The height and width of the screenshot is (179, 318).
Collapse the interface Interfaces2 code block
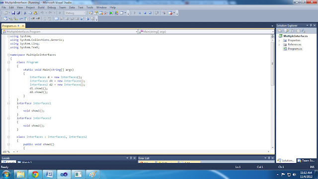8,118
